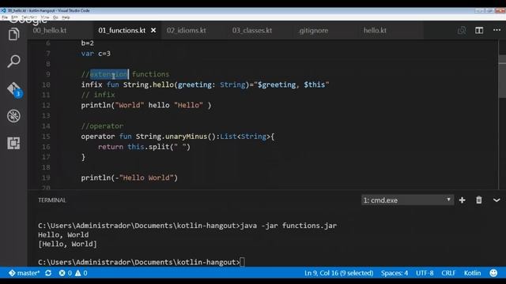Kill the terminal with trash icon

coord(479,200)
